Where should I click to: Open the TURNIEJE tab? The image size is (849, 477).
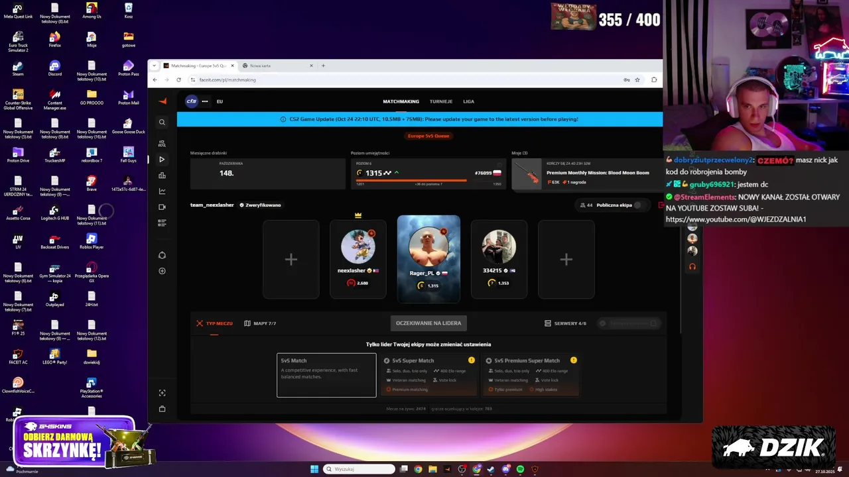(x=441, y=101)
